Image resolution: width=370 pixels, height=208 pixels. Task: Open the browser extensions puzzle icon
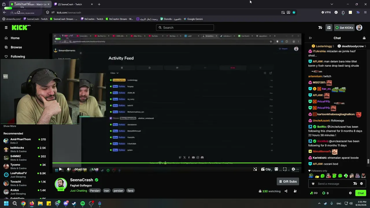(343, 12)
